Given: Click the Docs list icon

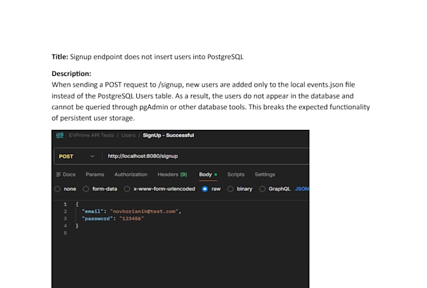Looking at the screenshot, I should [x=58, y=174].
